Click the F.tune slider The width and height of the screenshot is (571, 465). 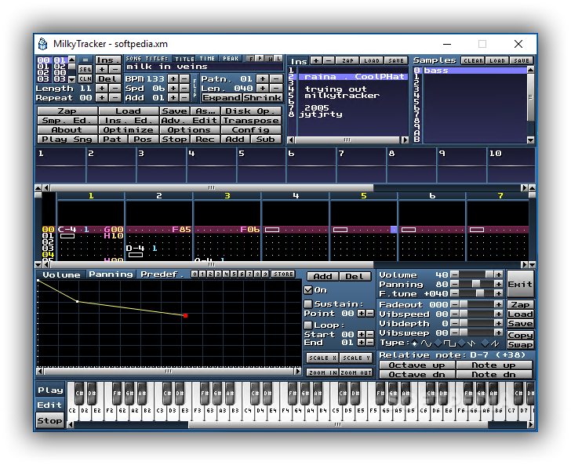click(476, 293)
